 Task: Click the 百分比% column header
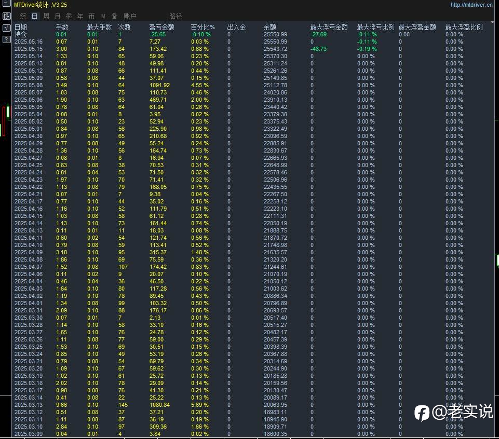[203, 27]
